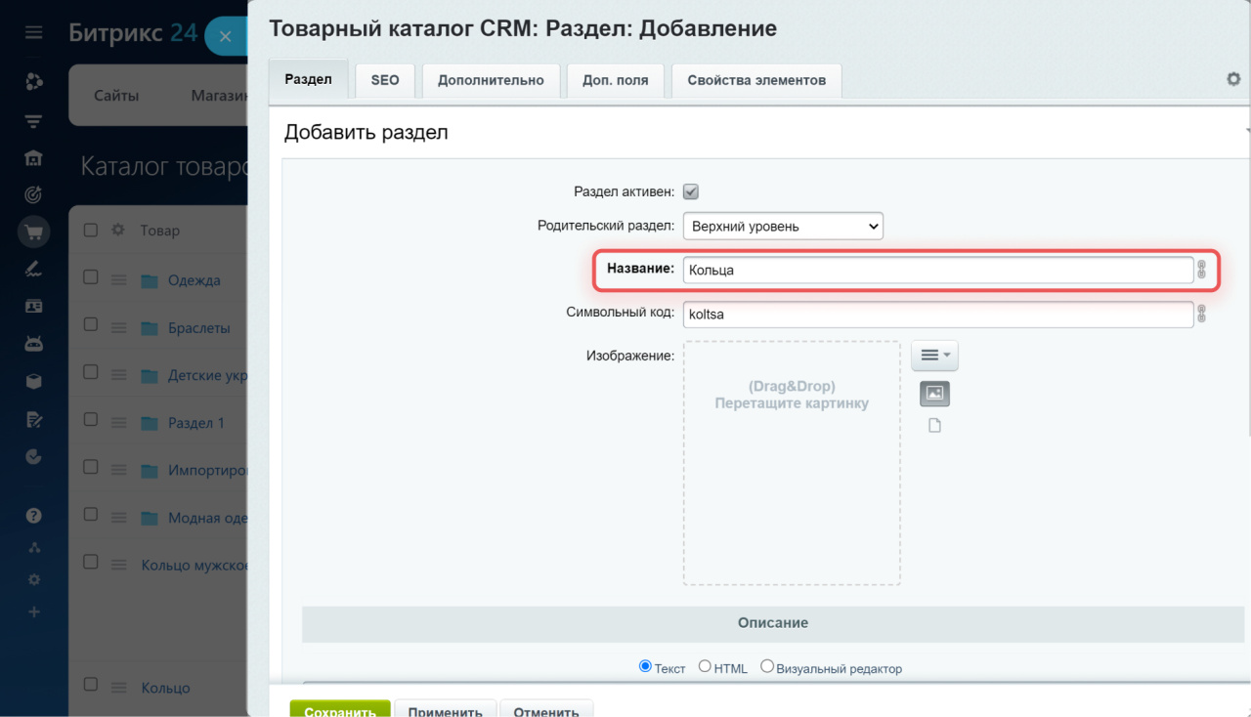This screenshot has height=717, width=1251.
Task: Click the table header gear icon
Action: point(118,231)
